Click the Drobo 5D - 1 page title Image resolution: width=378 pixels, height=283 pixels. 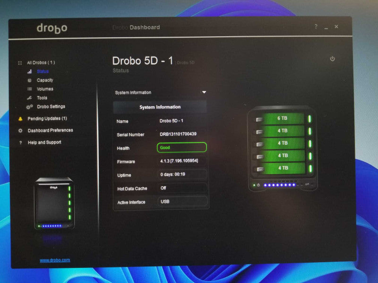click(143, 61)
